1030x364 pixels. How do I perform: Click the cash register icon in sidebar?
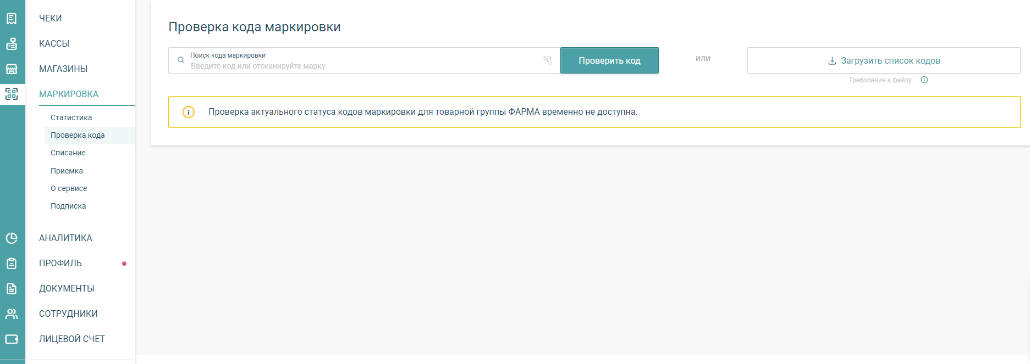pos(12,43)
